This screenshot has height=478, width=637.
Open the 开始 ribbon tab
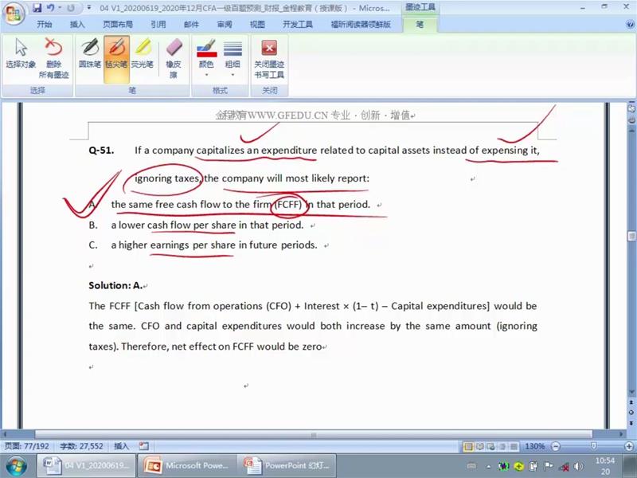pos(45,25)
